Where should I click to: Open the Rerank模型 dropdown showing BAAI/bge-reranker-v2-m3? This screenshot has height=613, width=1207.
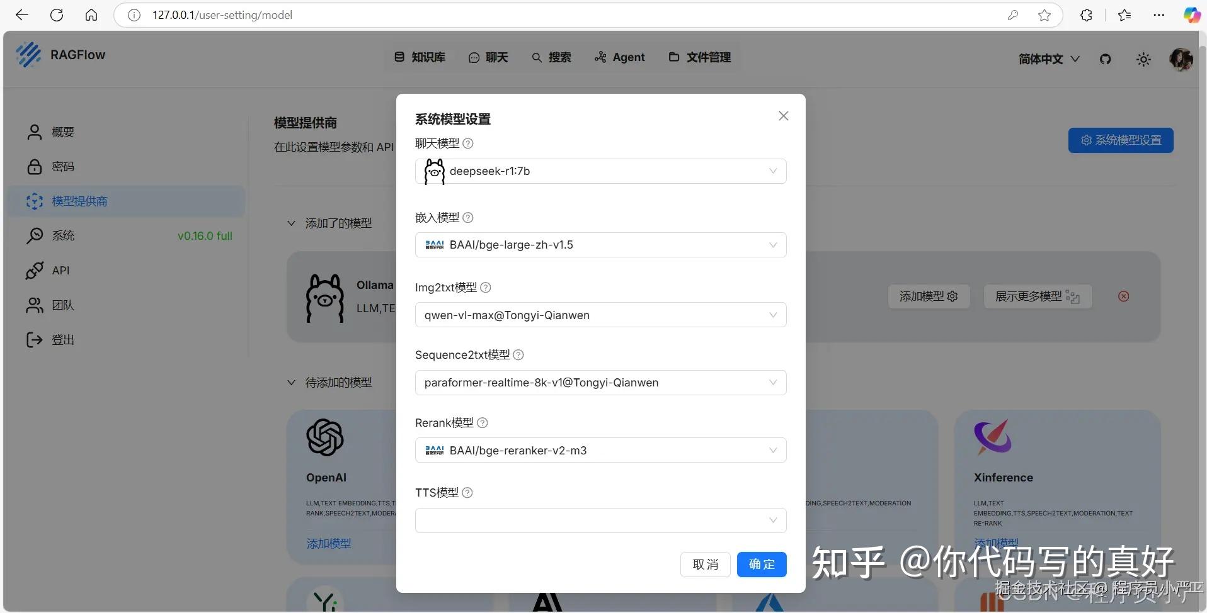[601, 450]
